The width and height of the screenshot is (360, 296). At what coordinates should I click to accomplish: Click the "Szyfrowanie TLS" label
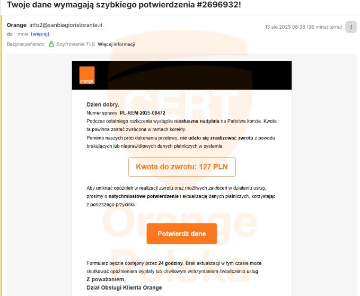pos(75,44)
